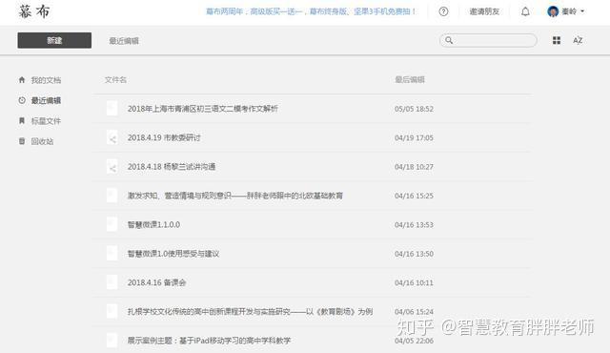The width and height of the screenshot is (610, 353).
Task: Open file 扎根学校文化传统的高中创新课程开发
Action: pos(250,312)
